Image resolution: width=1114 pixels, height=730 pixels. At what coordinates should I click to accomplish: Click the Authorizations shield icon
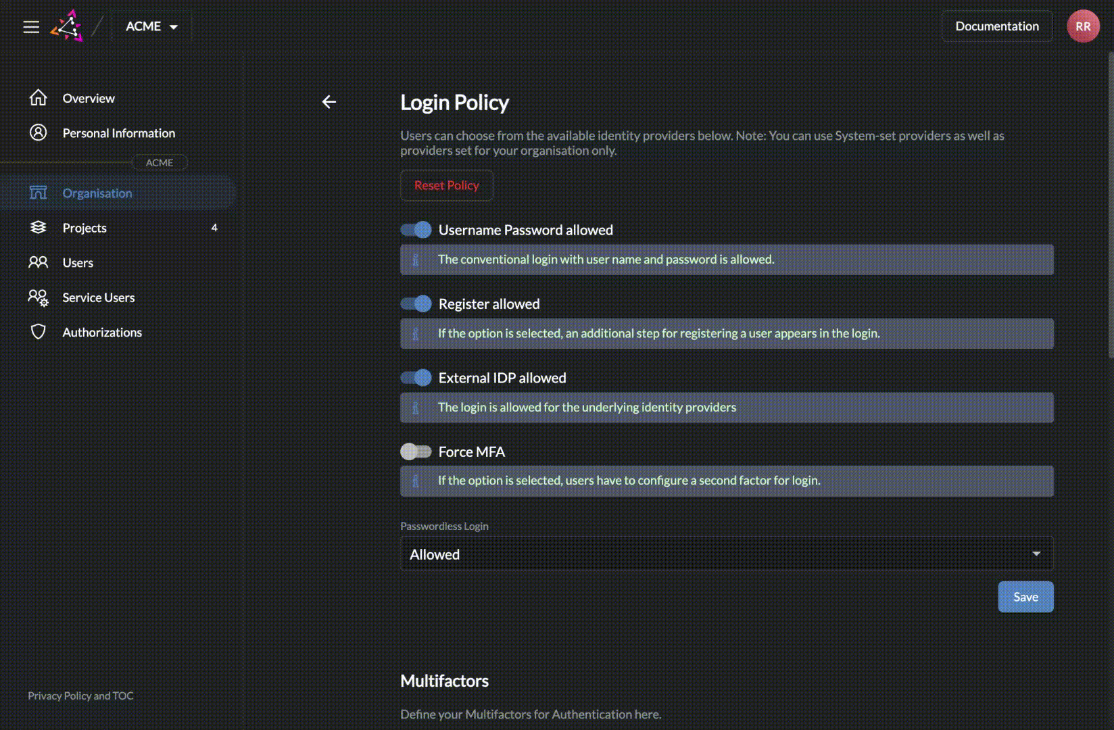pos(39,332)
